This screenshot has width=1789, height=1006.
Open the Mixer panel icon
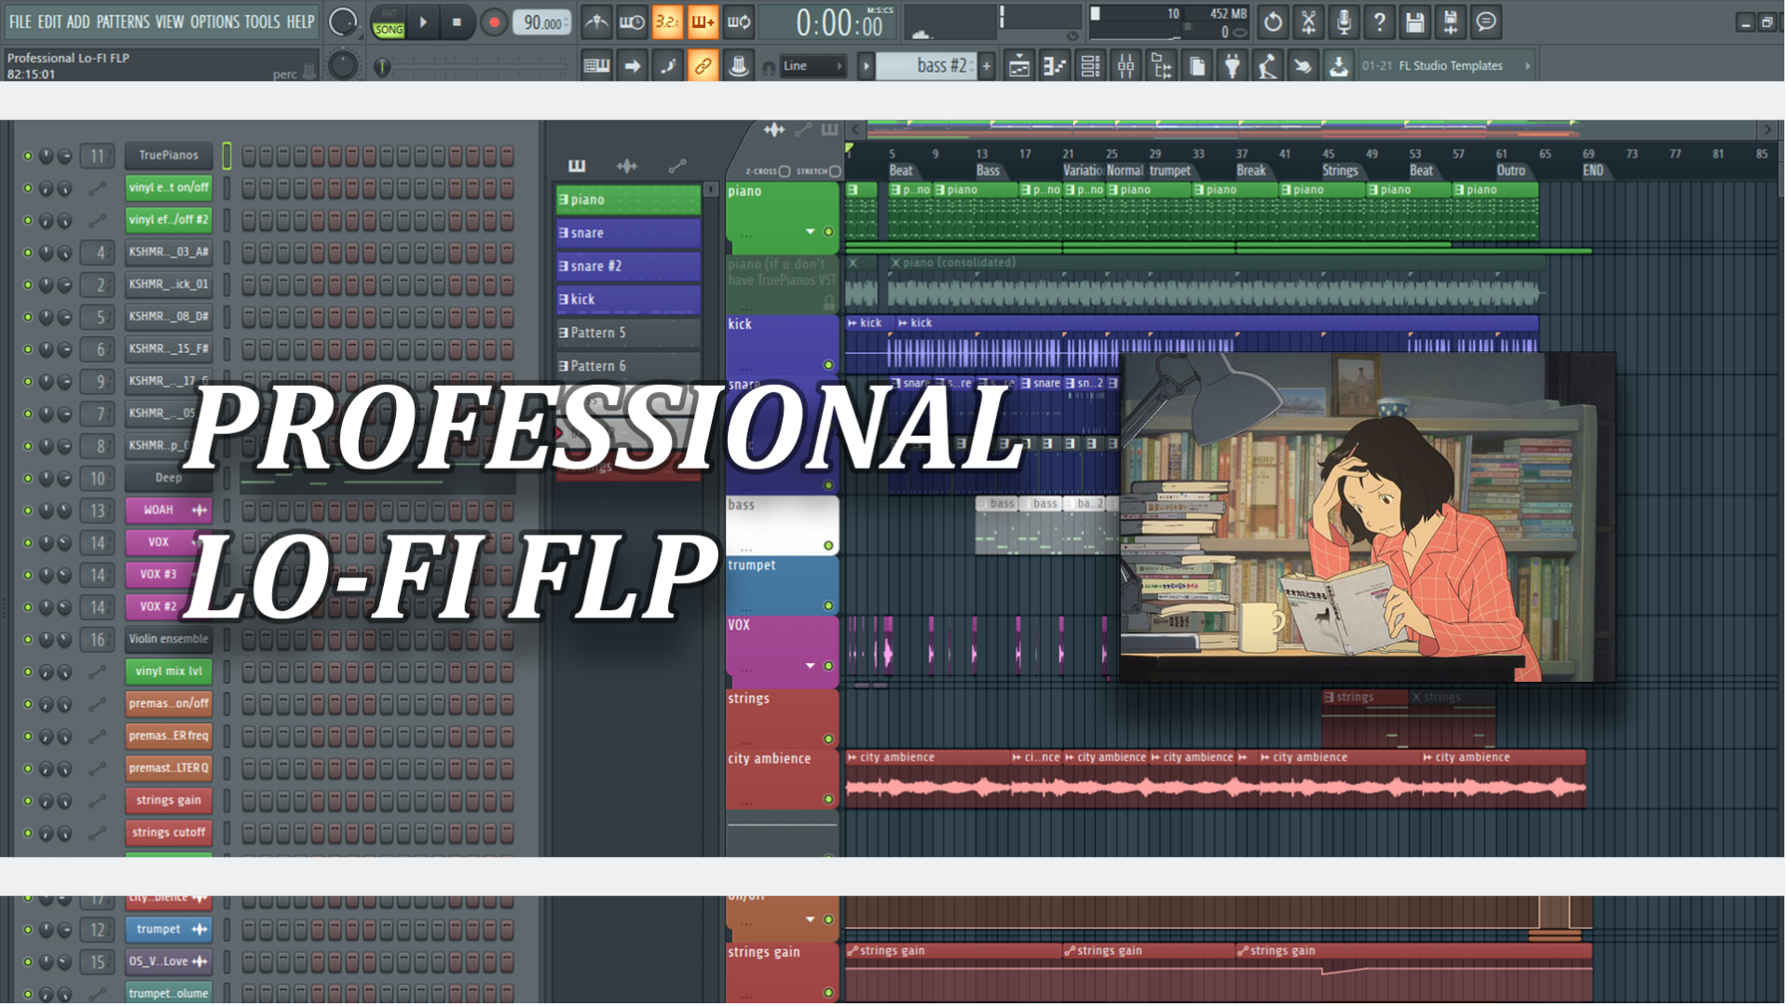[1125, 65]
